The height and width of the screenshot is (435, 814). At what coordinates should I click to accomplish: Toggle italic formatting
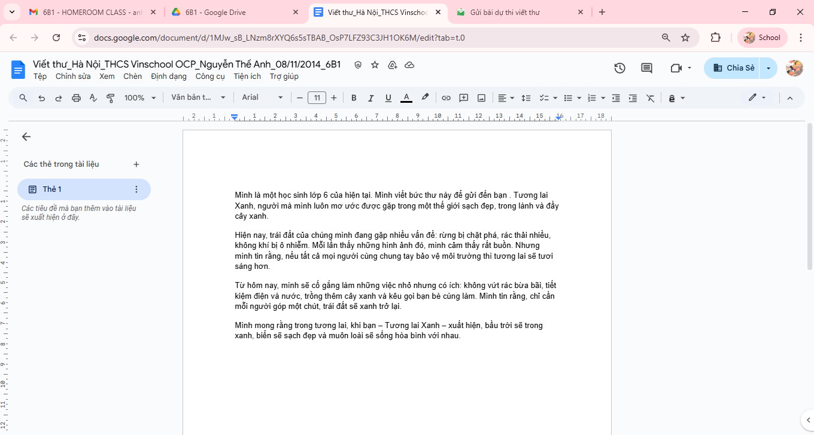point(370,98)
